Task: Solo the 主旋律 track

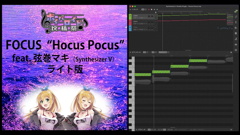Action: (x=156, y=18)
